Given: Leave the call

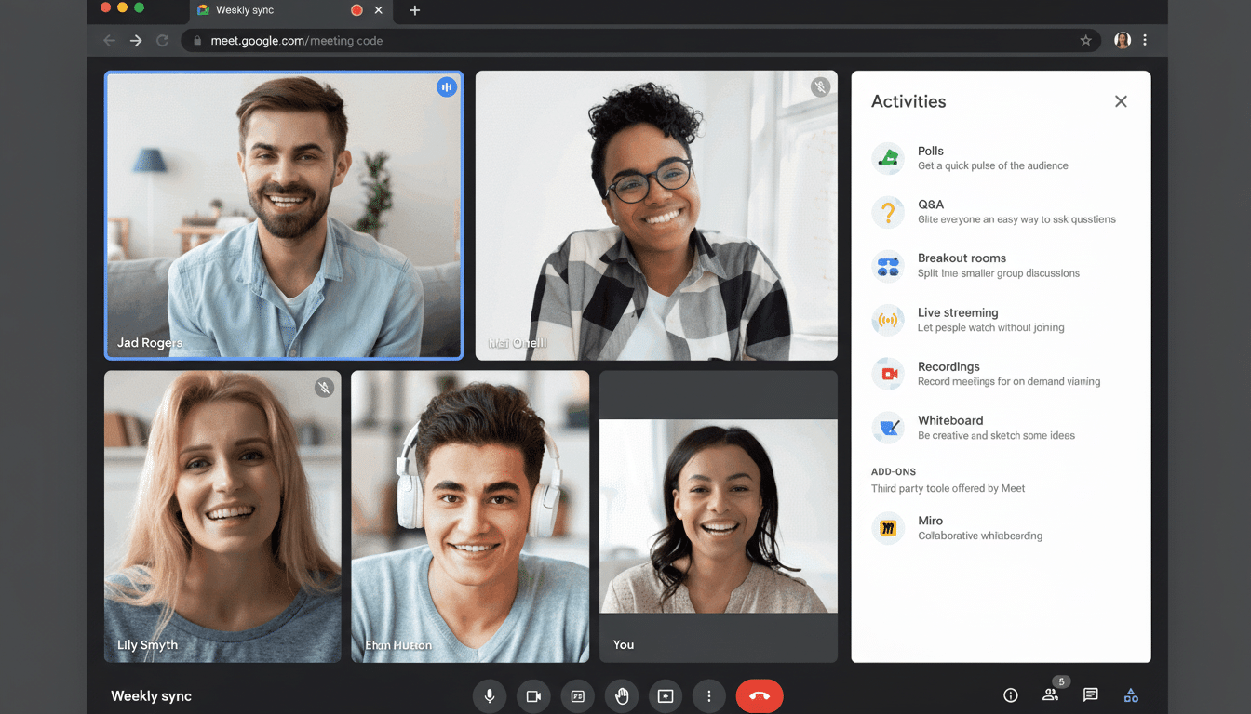Looking at the screenshot, I should [760, 695].
